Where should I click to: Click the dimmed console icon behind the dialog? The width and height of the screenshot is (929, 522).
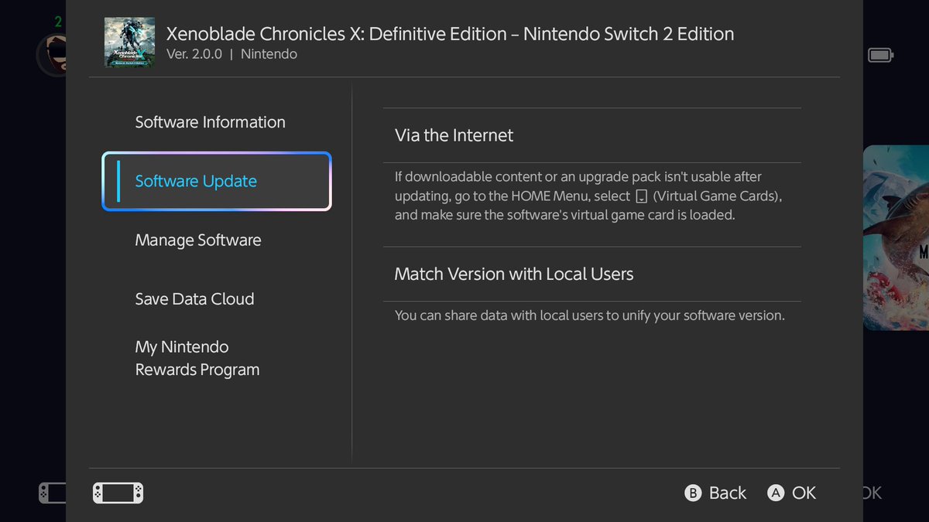pyautogui.click(x=53, y=493)
